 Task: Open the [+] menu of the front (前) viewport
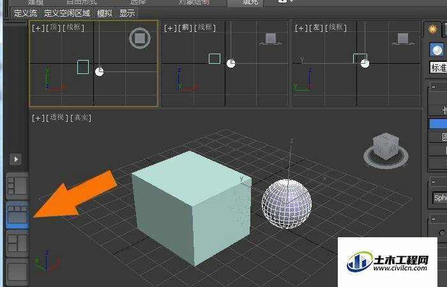(x=170, y=28)
